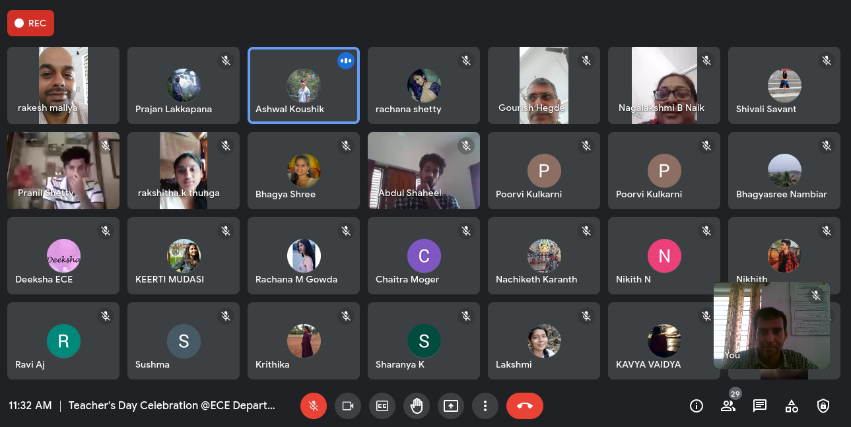The width and height of the screenshot is (851, 427).
Task: Turn on closed captions
Action: click(x=382, y=406)
